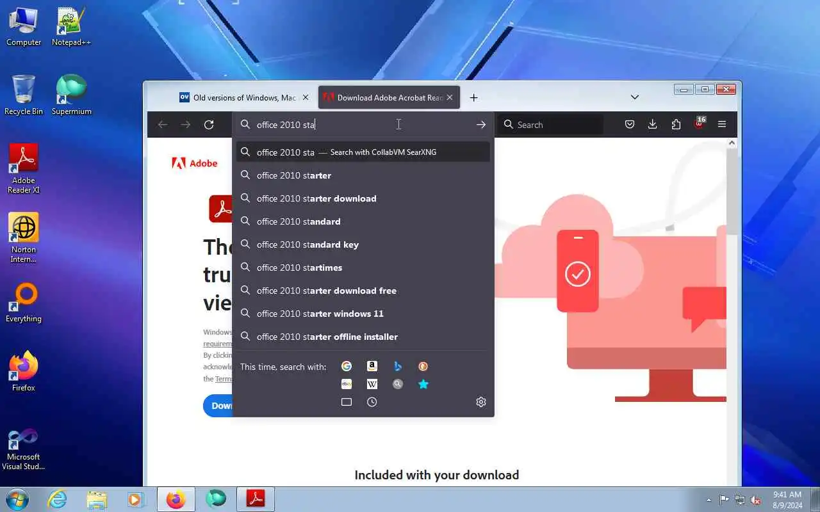Click the separate Search box

551,125
